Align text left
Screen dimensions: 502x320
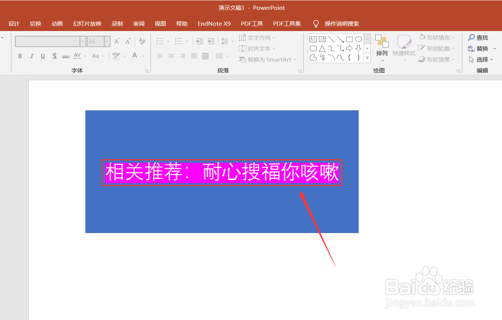(x=160, y=56)
